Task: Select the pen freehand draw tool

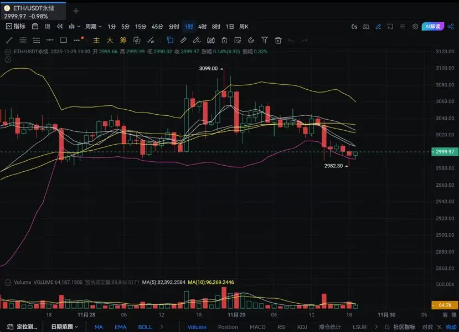Action: click(197, 40)
